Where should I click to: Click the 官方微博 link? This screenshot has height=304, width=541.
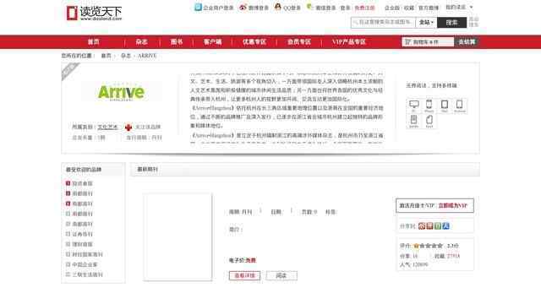[x=429, y=8]
